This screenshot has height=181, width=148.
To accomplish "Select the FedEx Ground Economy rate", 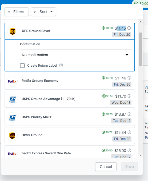I will [x=70, y=81].
